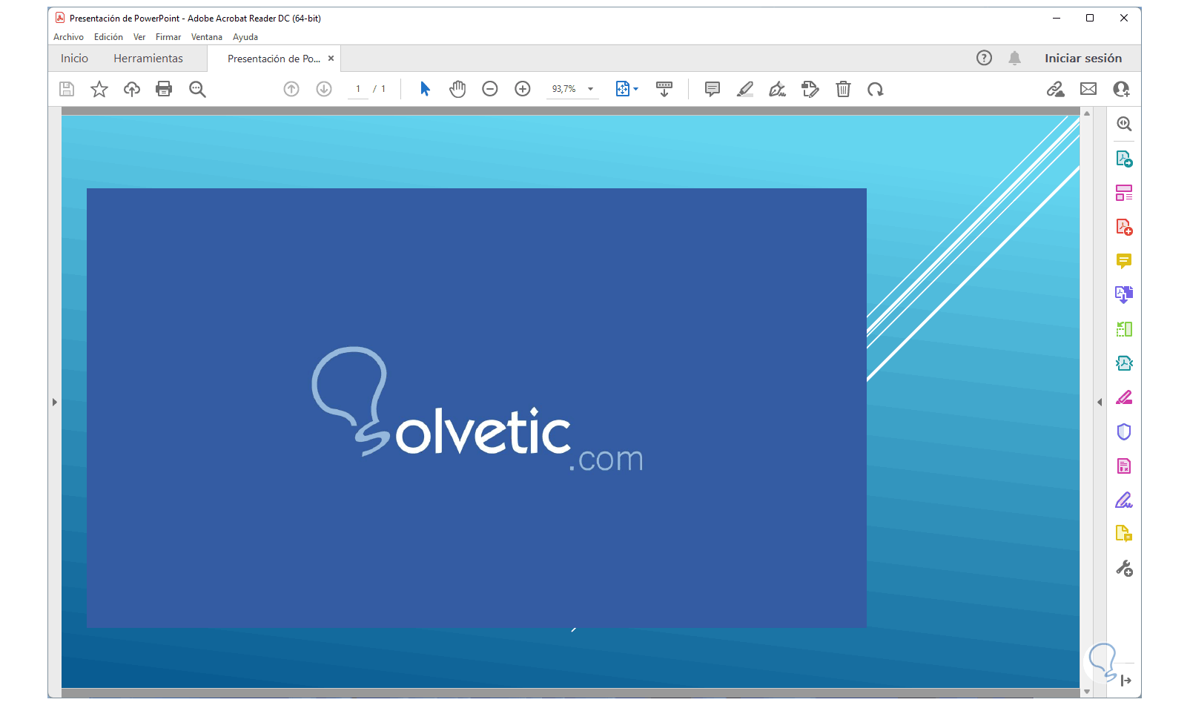Screen dimensions: 1190x705
Task: Open the find text magnifier tool
Action: coord(197,89)
